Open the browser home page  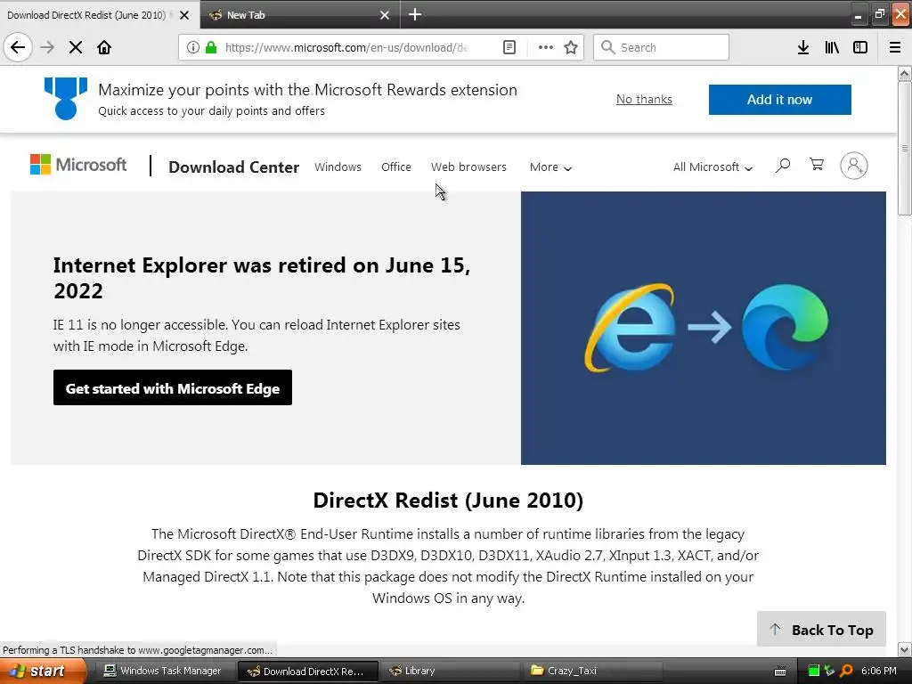click(104, 47)
